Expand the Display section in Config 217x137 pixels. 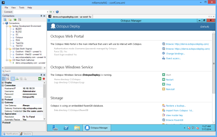[x=3, y=83]
